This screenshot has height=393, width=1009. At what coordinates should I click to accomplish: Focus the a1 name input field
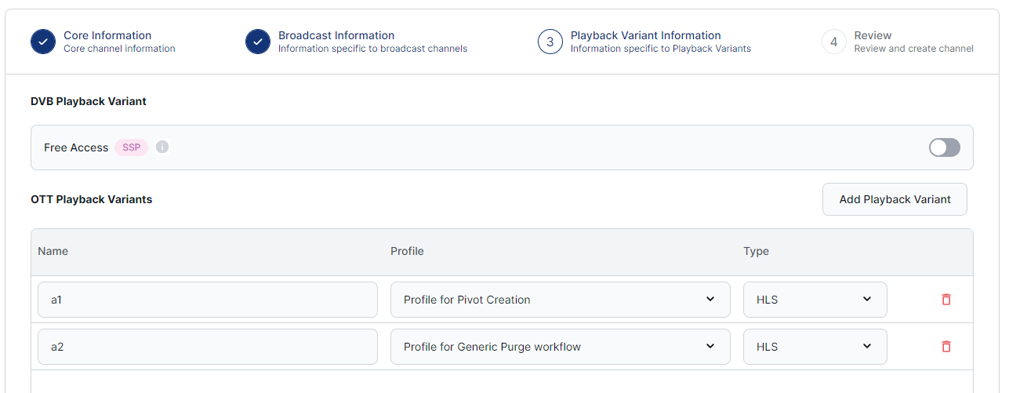tap(207, 300)
